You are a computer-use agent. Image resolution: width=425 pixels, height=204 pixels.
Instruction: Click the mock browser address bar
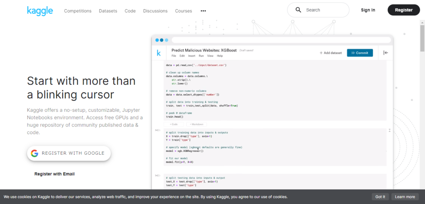click(281, 40)
